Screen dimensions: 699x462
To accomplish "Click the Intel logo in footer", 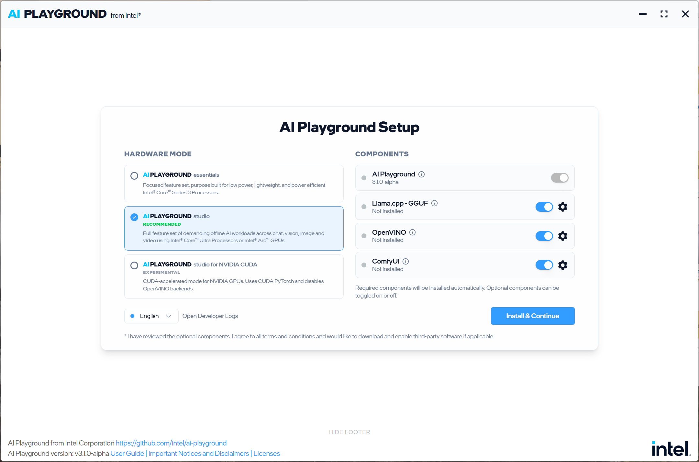I will 671,448.
